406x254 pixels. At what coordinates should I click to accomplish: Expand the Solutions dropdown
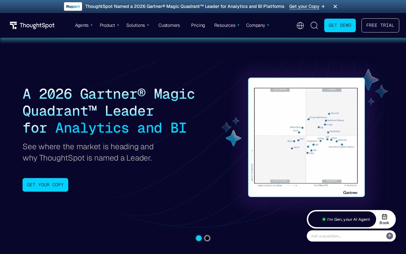point(138,25)
